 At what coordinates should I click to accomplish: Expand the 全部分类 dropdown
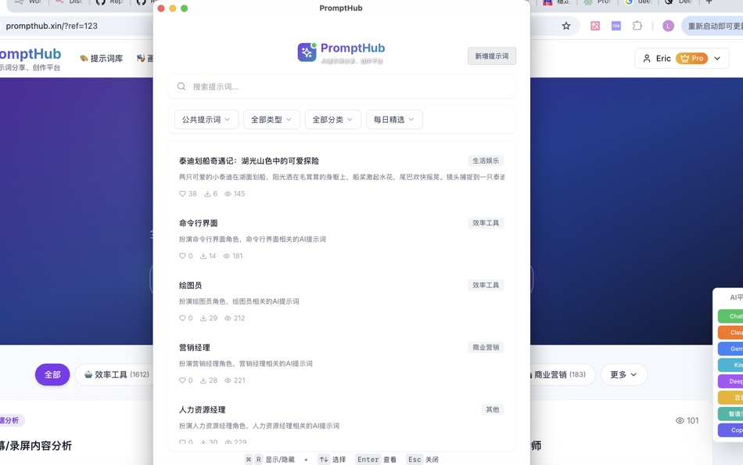tap(332, 119)
